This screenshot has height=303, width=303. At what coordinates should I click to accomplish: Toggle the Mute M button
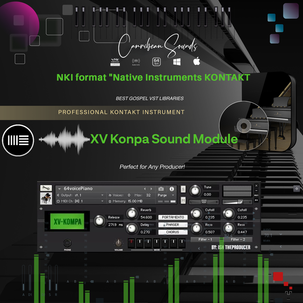[183, 200]
